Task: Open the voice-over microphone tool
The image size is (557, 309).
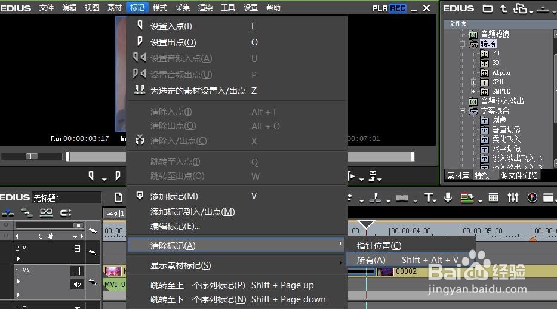Action: pos(448,197)
